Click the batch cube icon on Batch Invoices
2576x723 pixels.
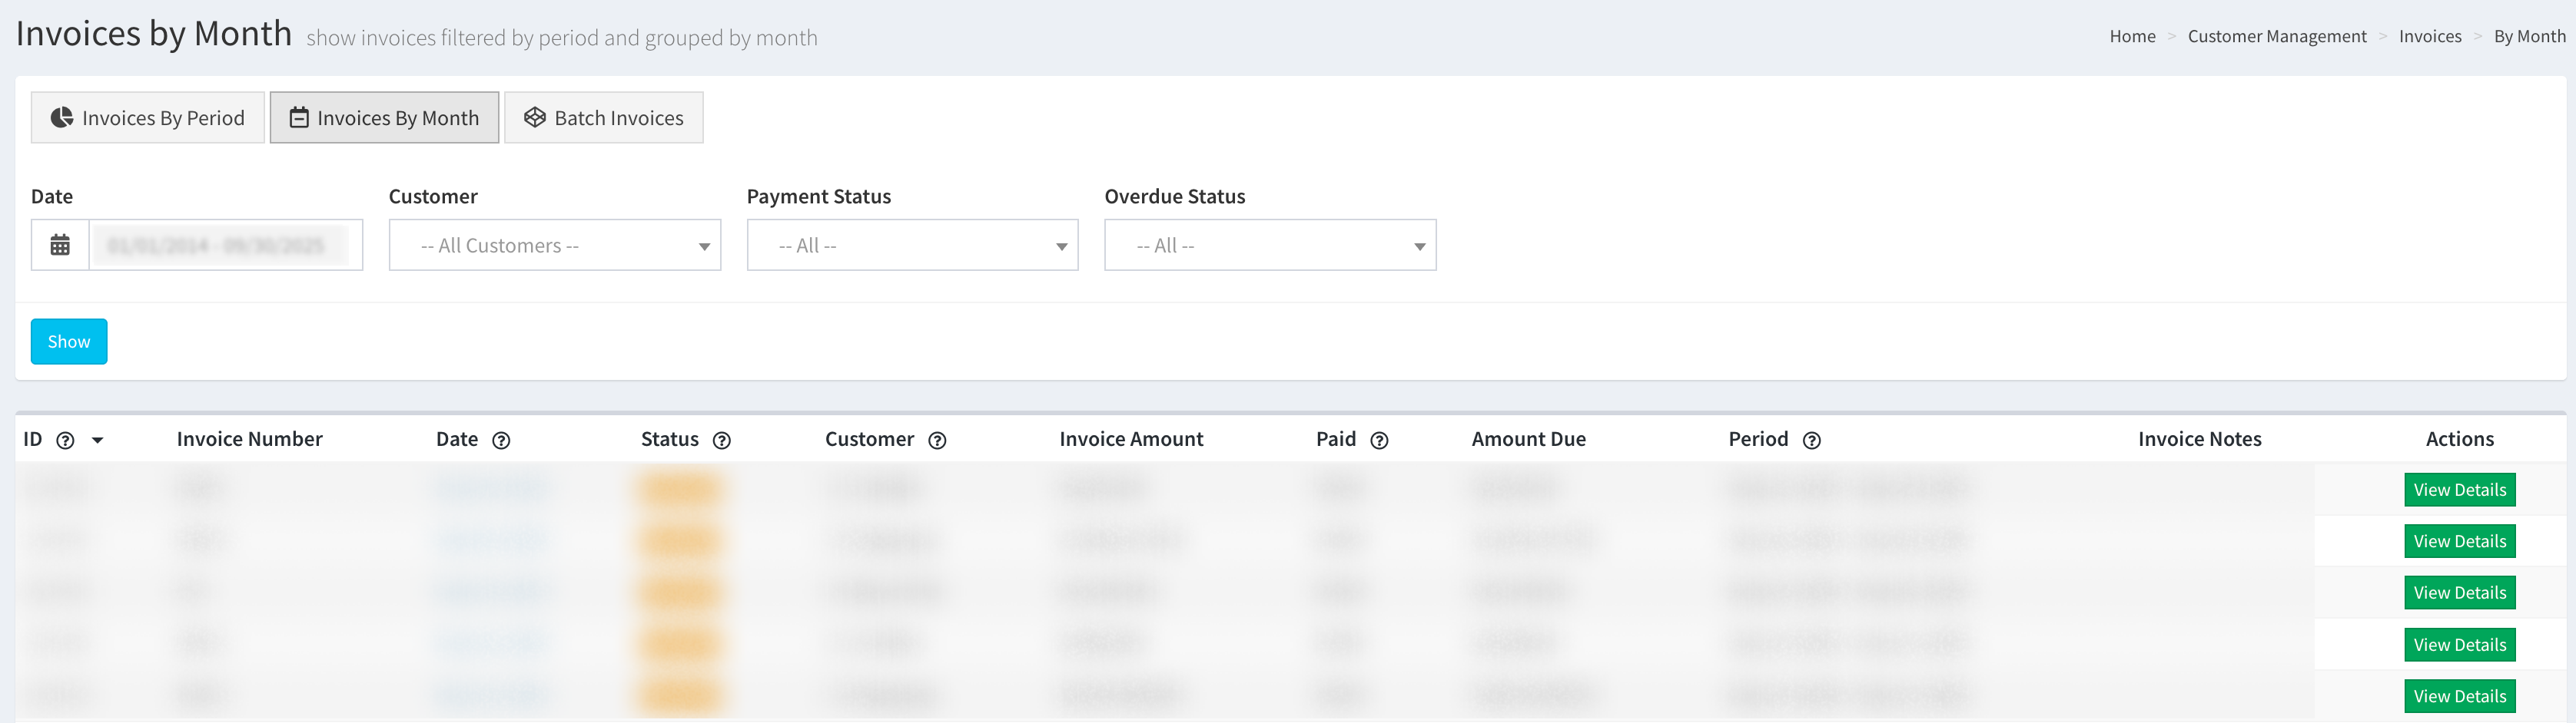[x=535, y=117]
